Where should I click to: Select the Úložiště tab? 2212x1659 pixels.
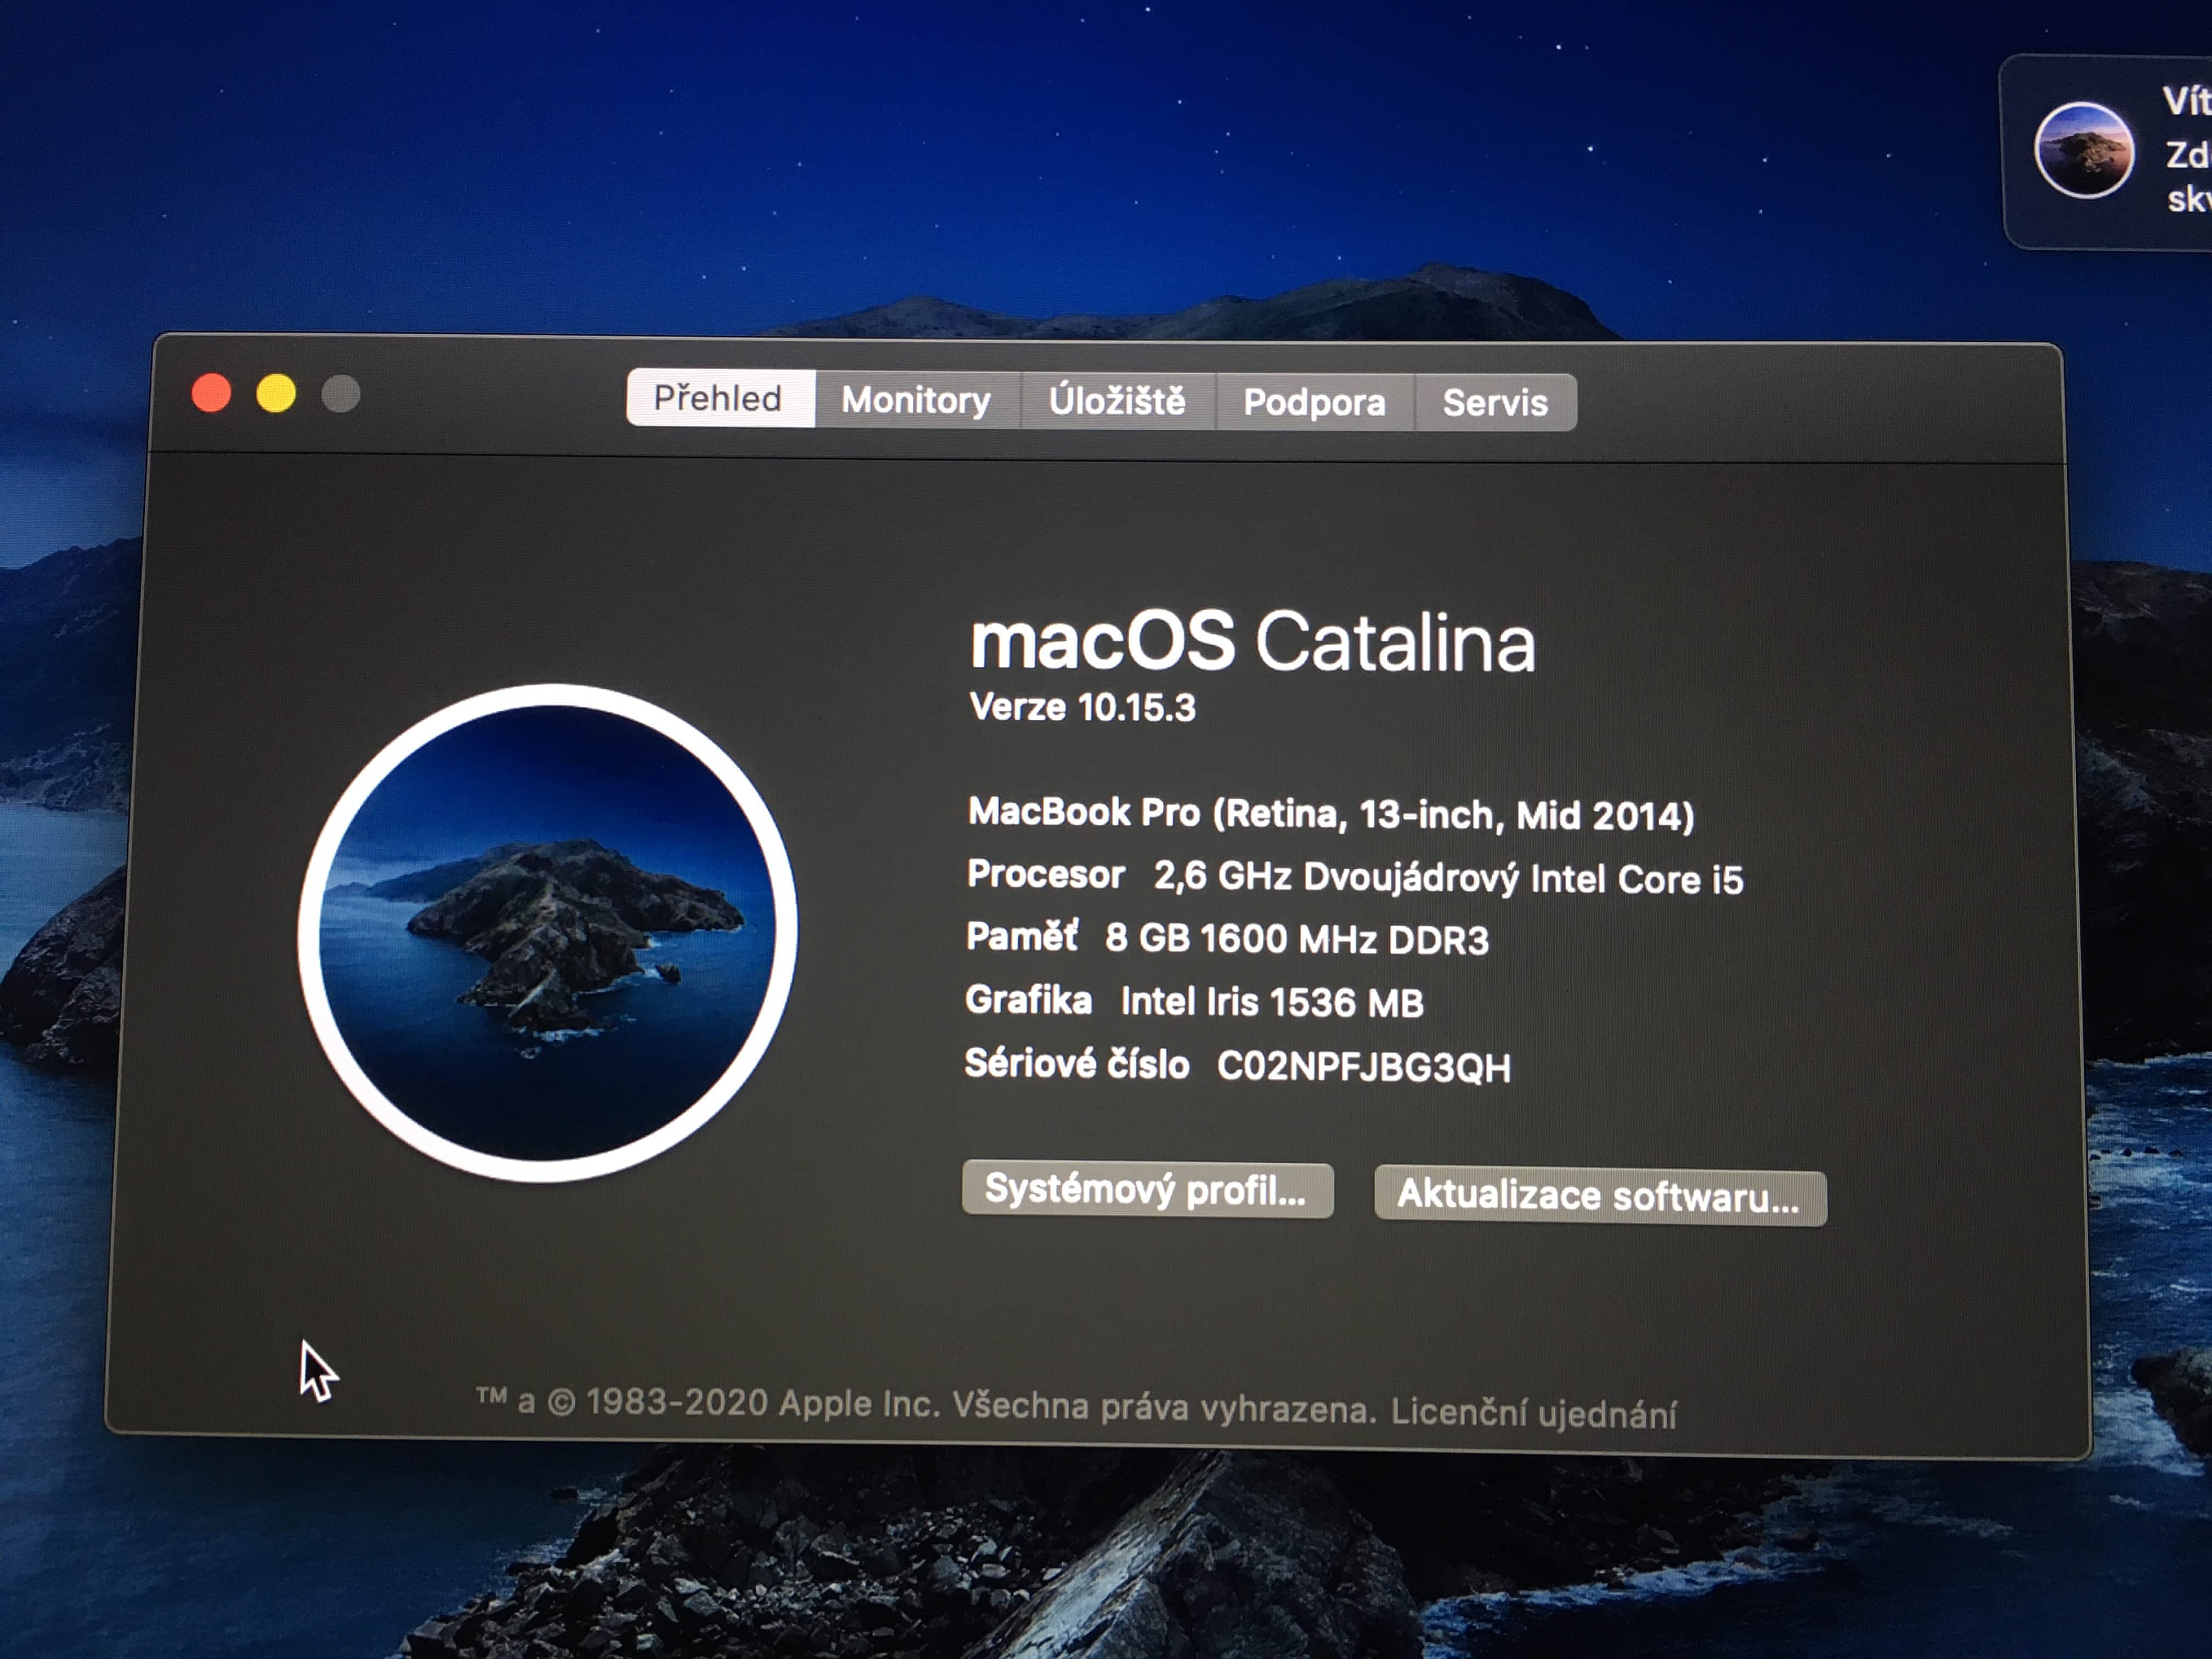1117,401
